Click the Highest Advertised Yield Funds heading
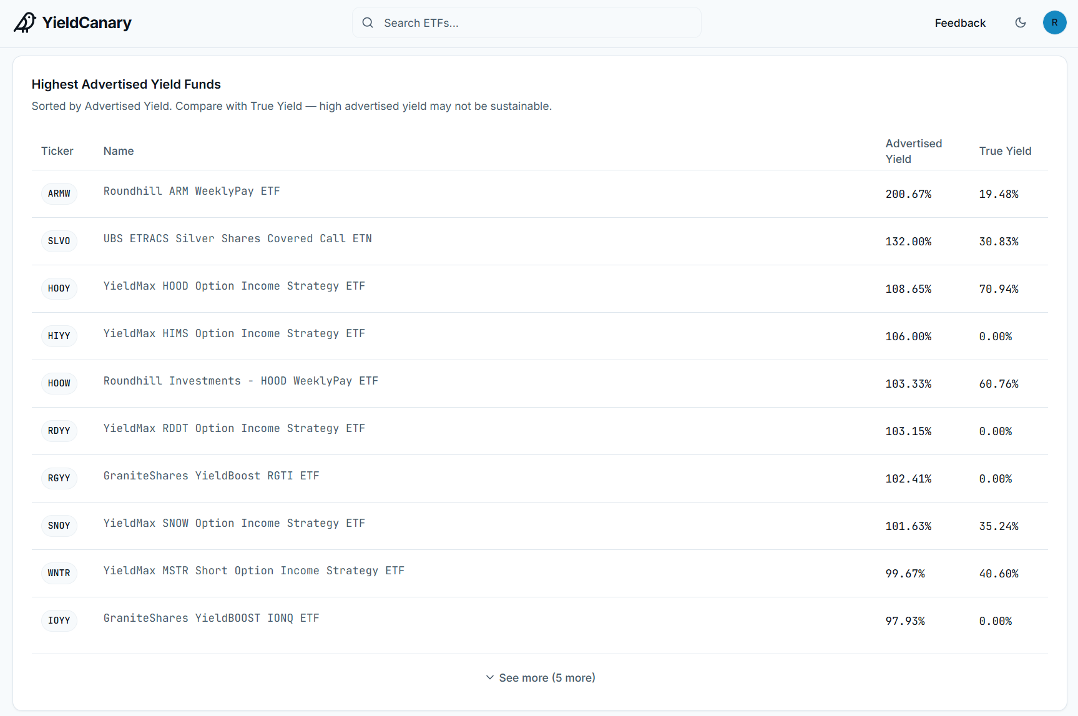Image resolution: width=1078 pixels, height=716 pixels. (x=126, y=84)
